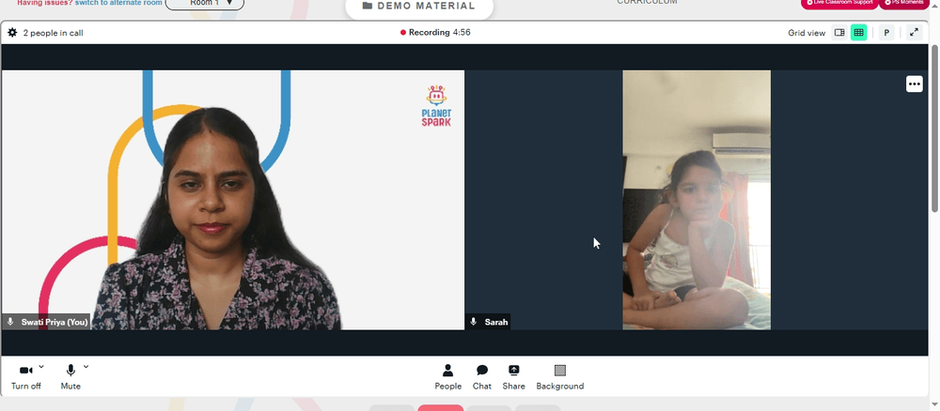Open PS Moments button
The width and height of the screenshot is (940, 411).
coord(903,3)
